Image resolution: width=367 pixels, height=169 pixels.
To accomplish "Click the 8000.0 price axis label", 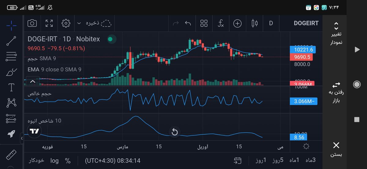I will pos(302,64).
